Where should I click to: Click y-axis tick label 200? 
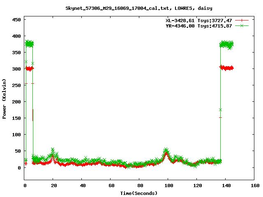point(16,102)
